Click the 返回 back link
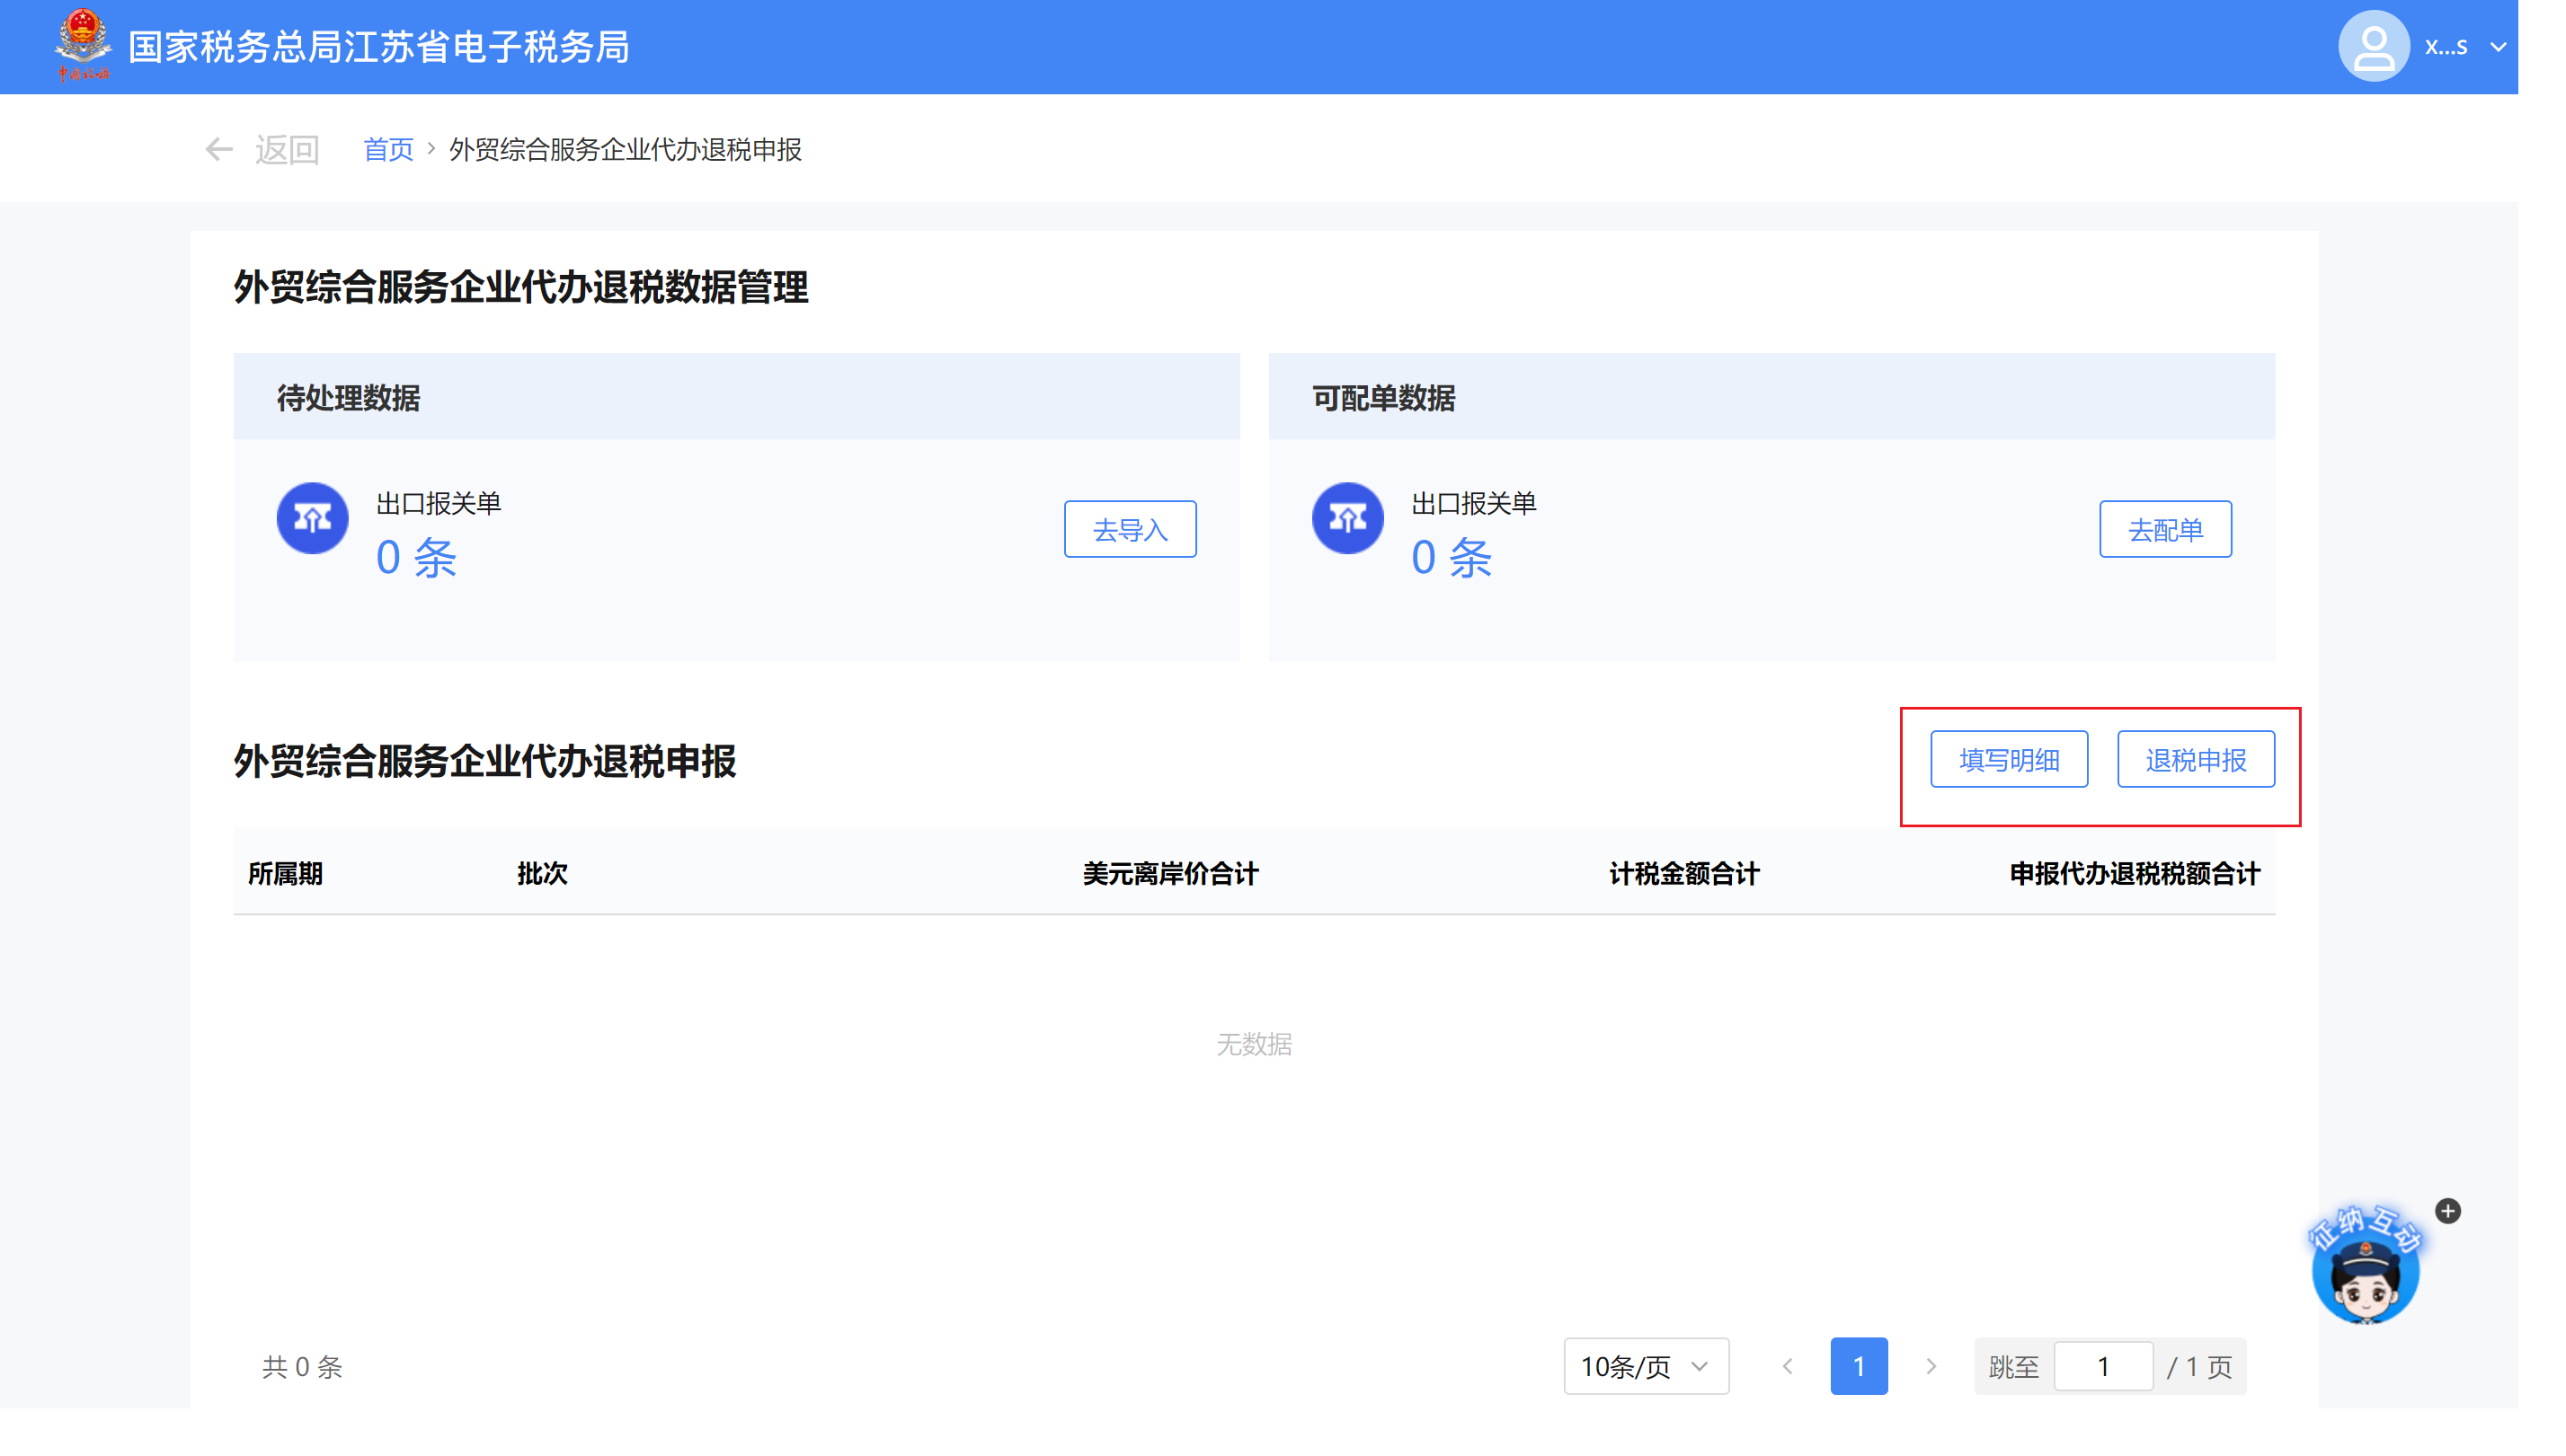Viewport: 2566px width, 1456px height. [286, 150]
